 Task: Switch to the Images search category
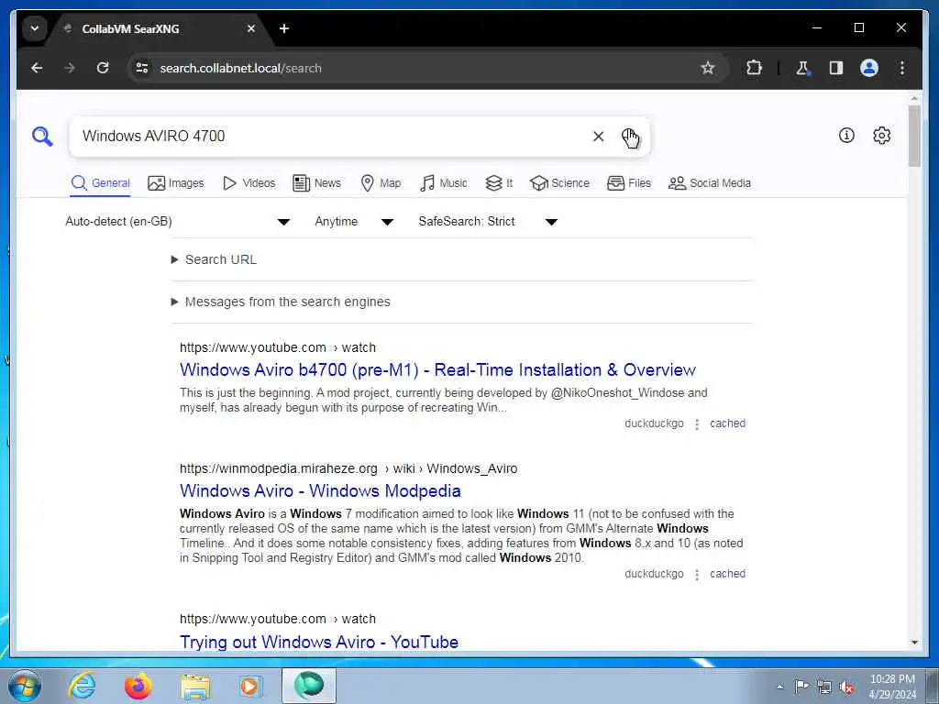coord(175,183)
